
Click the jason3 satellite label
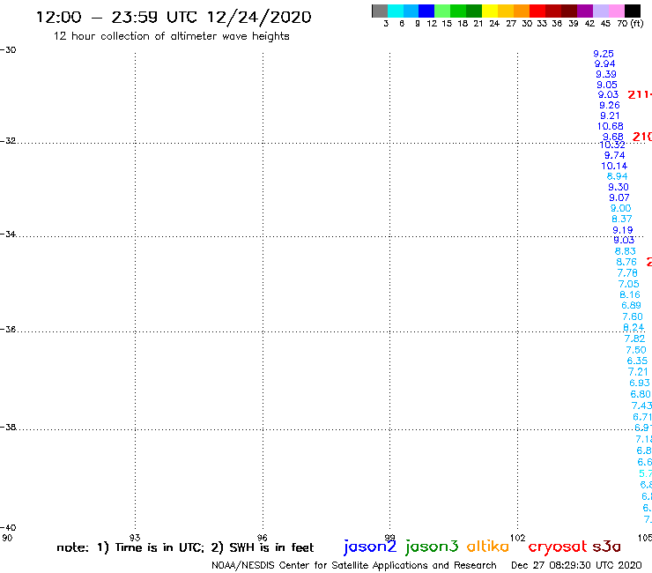(432, 547)
